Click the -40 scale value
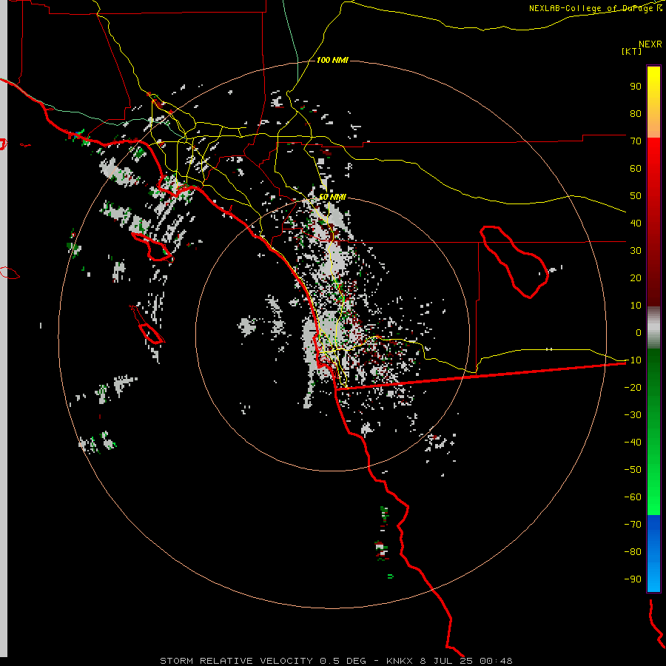Image resolution: width=666 pixels, height=666 pixels. click(633, 443)
